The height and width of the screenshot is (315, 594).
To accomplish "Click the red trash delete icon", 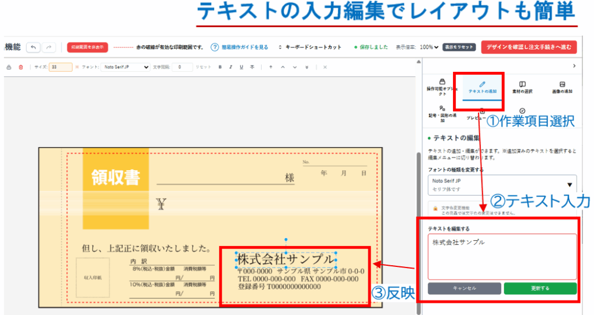I will click(x=21, y=67).
